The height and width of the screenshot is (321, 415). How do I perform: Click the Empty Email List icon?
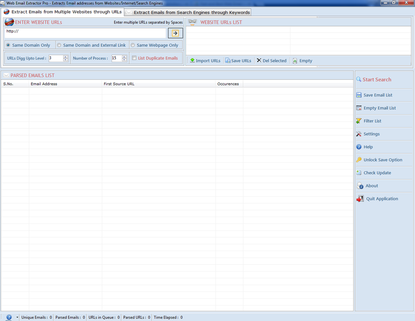[x=359, y=108]
